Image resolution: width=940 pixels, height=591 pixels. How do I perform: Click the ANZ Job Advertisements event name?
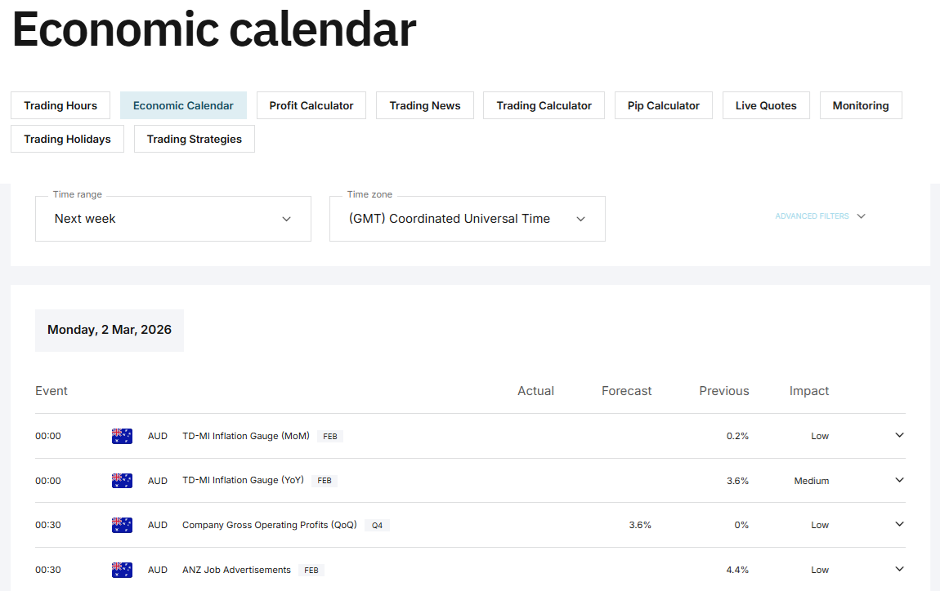pos(236,570)
